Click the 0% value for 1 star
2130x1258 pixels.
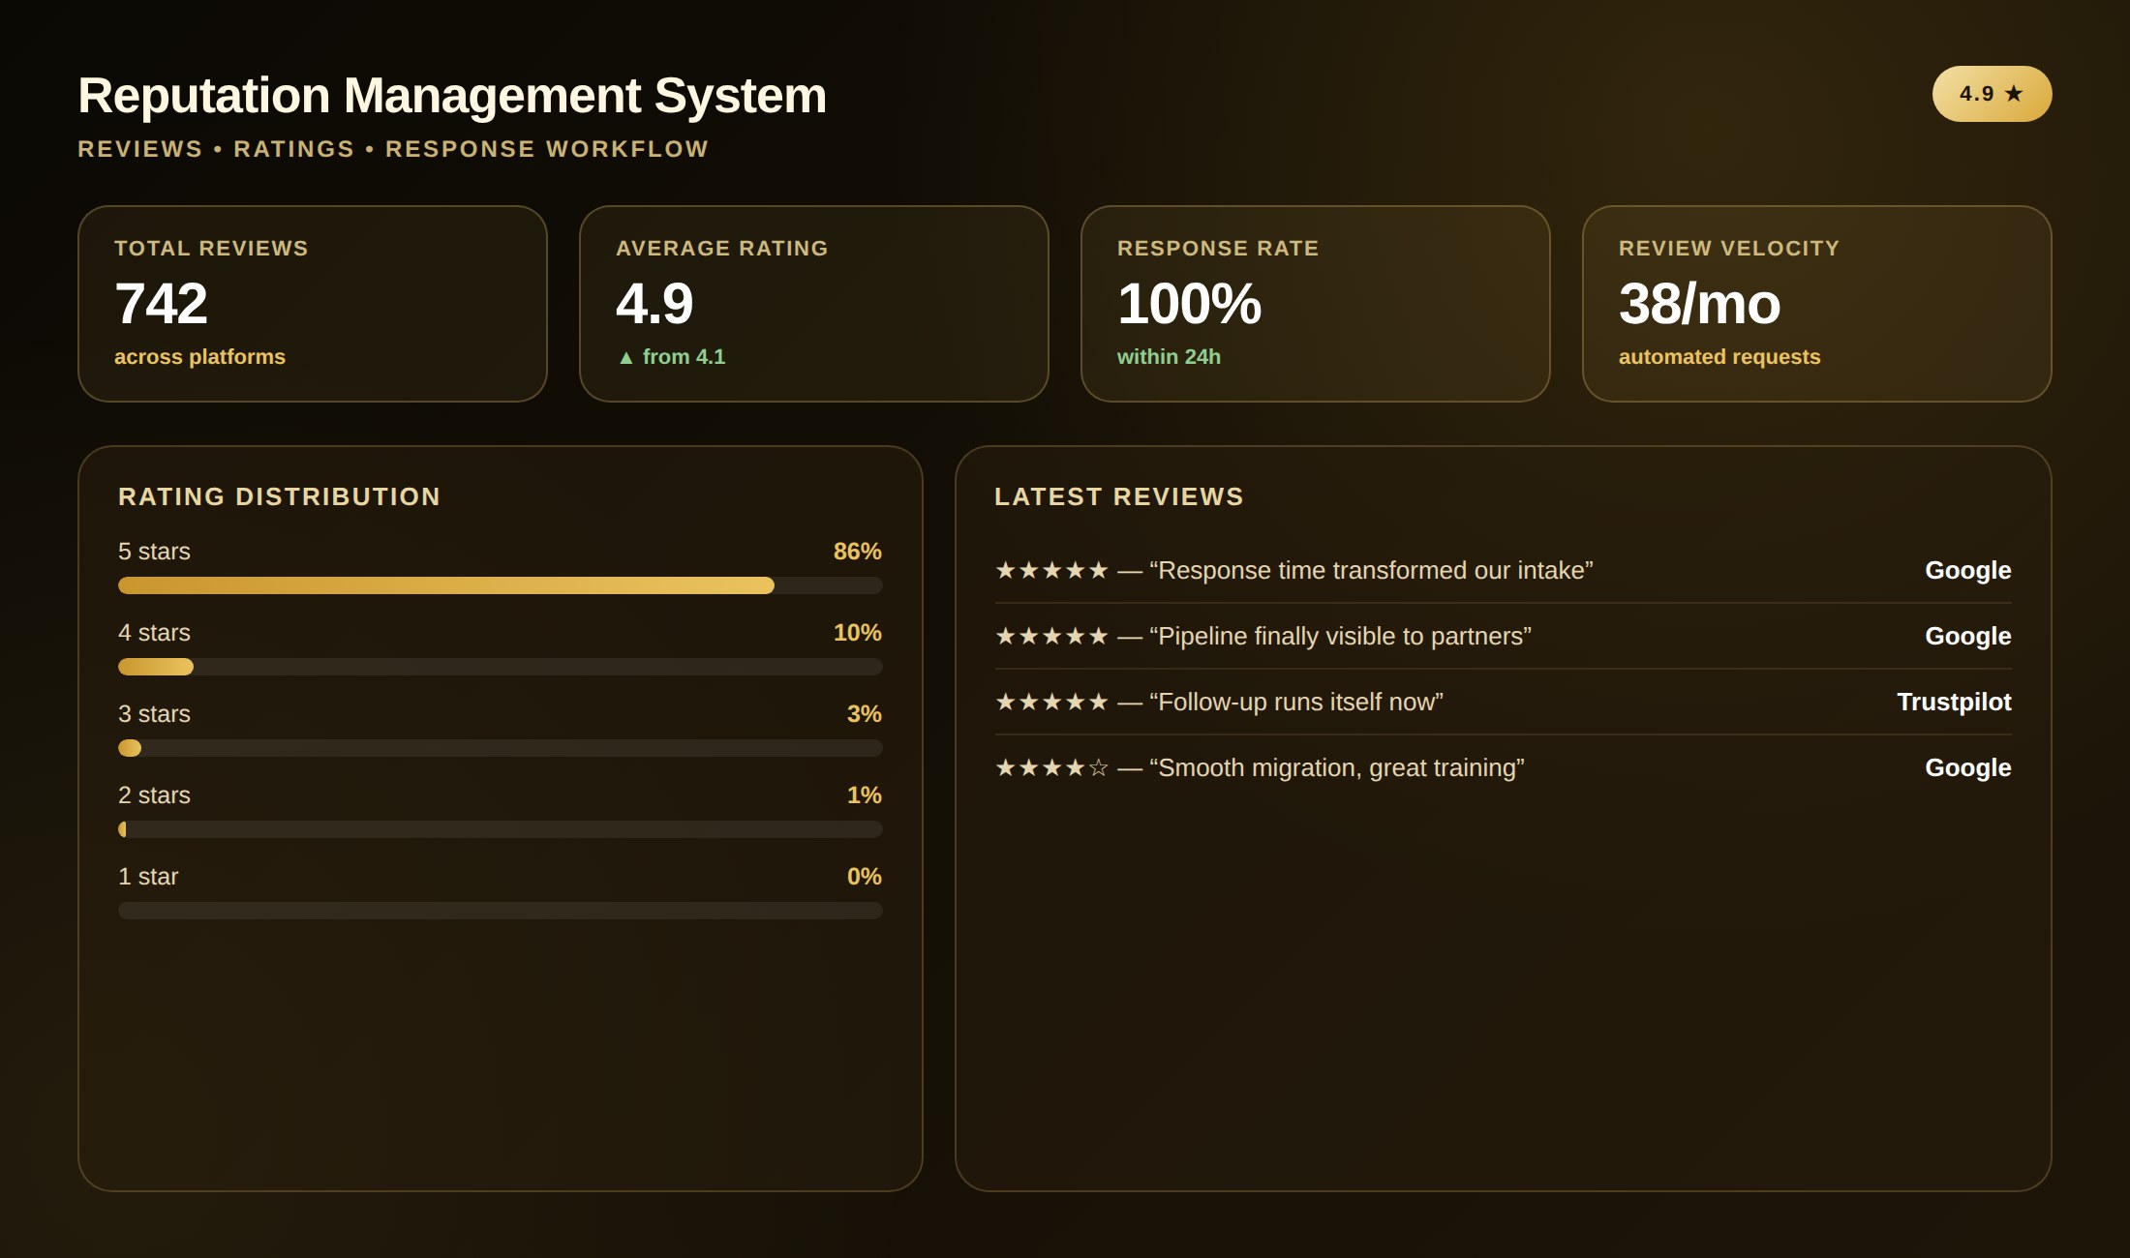pyautogui.click(x=865, y=877)
